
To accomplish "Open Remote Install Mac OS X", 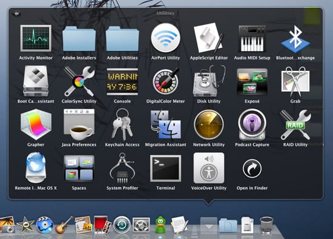I will (x=36, y=168).
